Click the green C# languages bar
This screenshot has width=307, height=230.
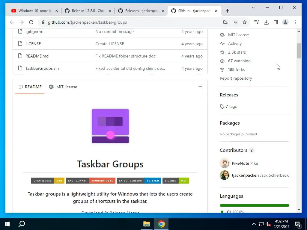[x=254, y=205]
